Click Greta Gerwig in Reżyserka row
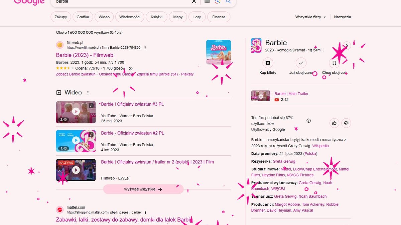Viewport: 401px width, 225px height. coord(284,161)
